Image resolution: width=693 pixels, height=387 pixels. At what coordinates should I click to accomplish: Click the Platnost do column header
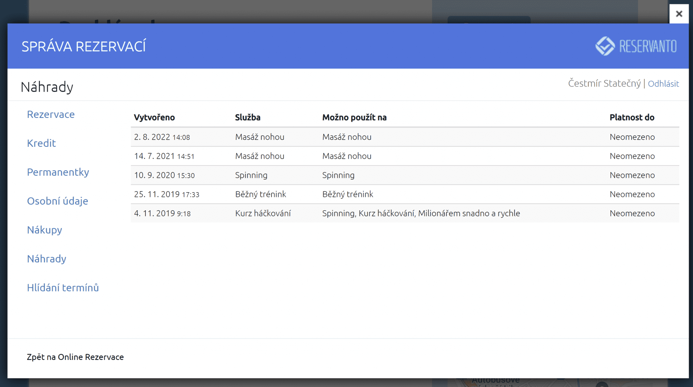point(632,117)
